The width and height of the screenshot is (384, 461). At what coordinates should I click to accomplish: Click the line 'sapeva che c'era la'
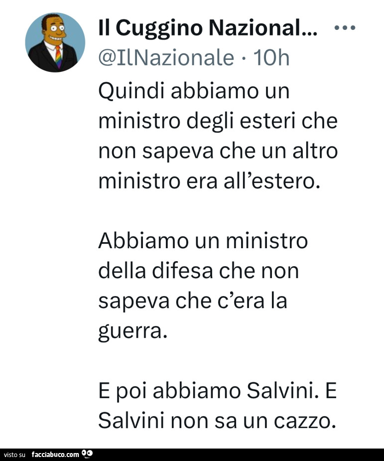click(x=193, y=301)
